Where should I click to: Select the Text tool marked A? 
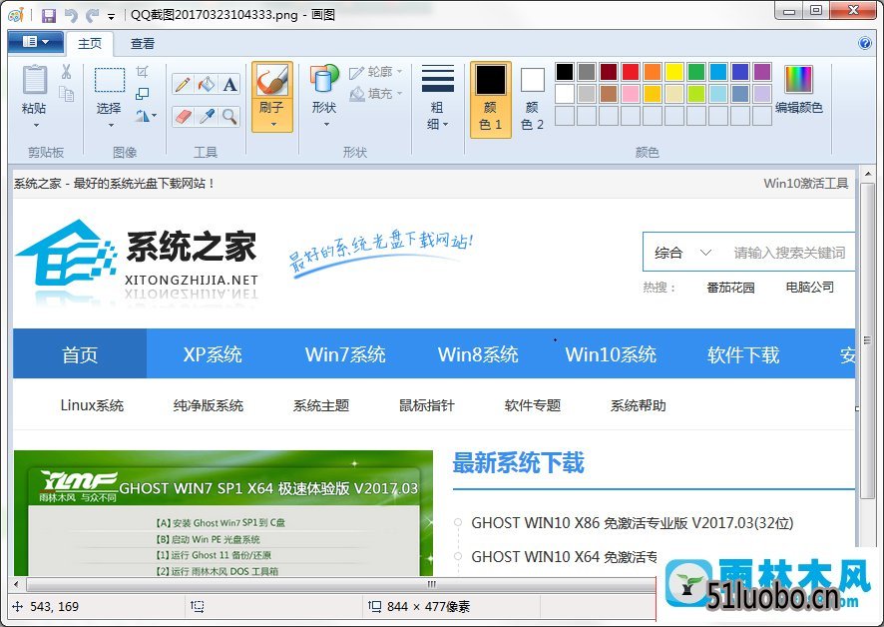tap(229, 84)
